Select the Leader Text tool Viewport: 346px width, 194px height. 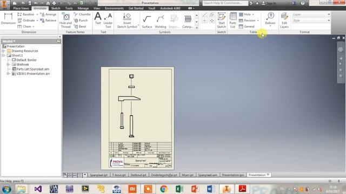pos(108,20)
